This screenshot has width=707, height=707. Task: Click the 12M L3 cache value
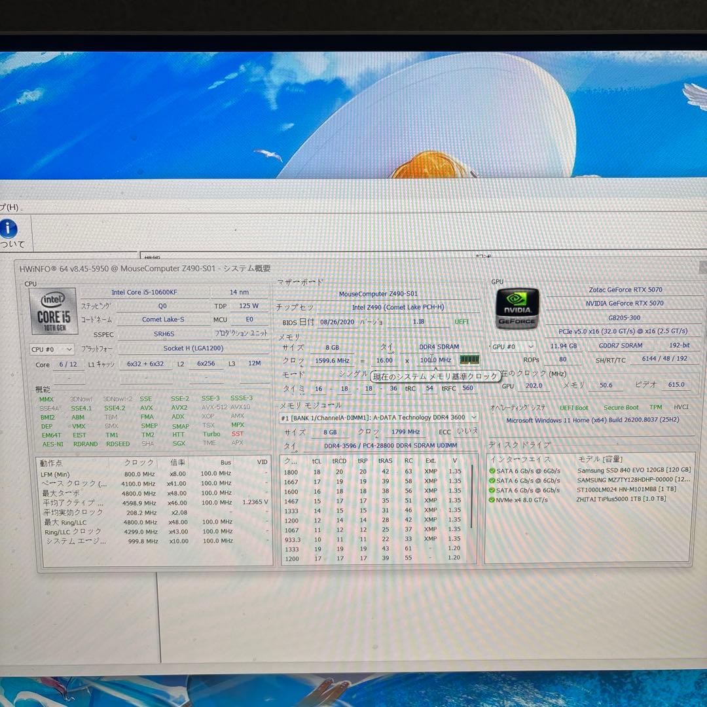pyautogui.click(x=254, y=363)
